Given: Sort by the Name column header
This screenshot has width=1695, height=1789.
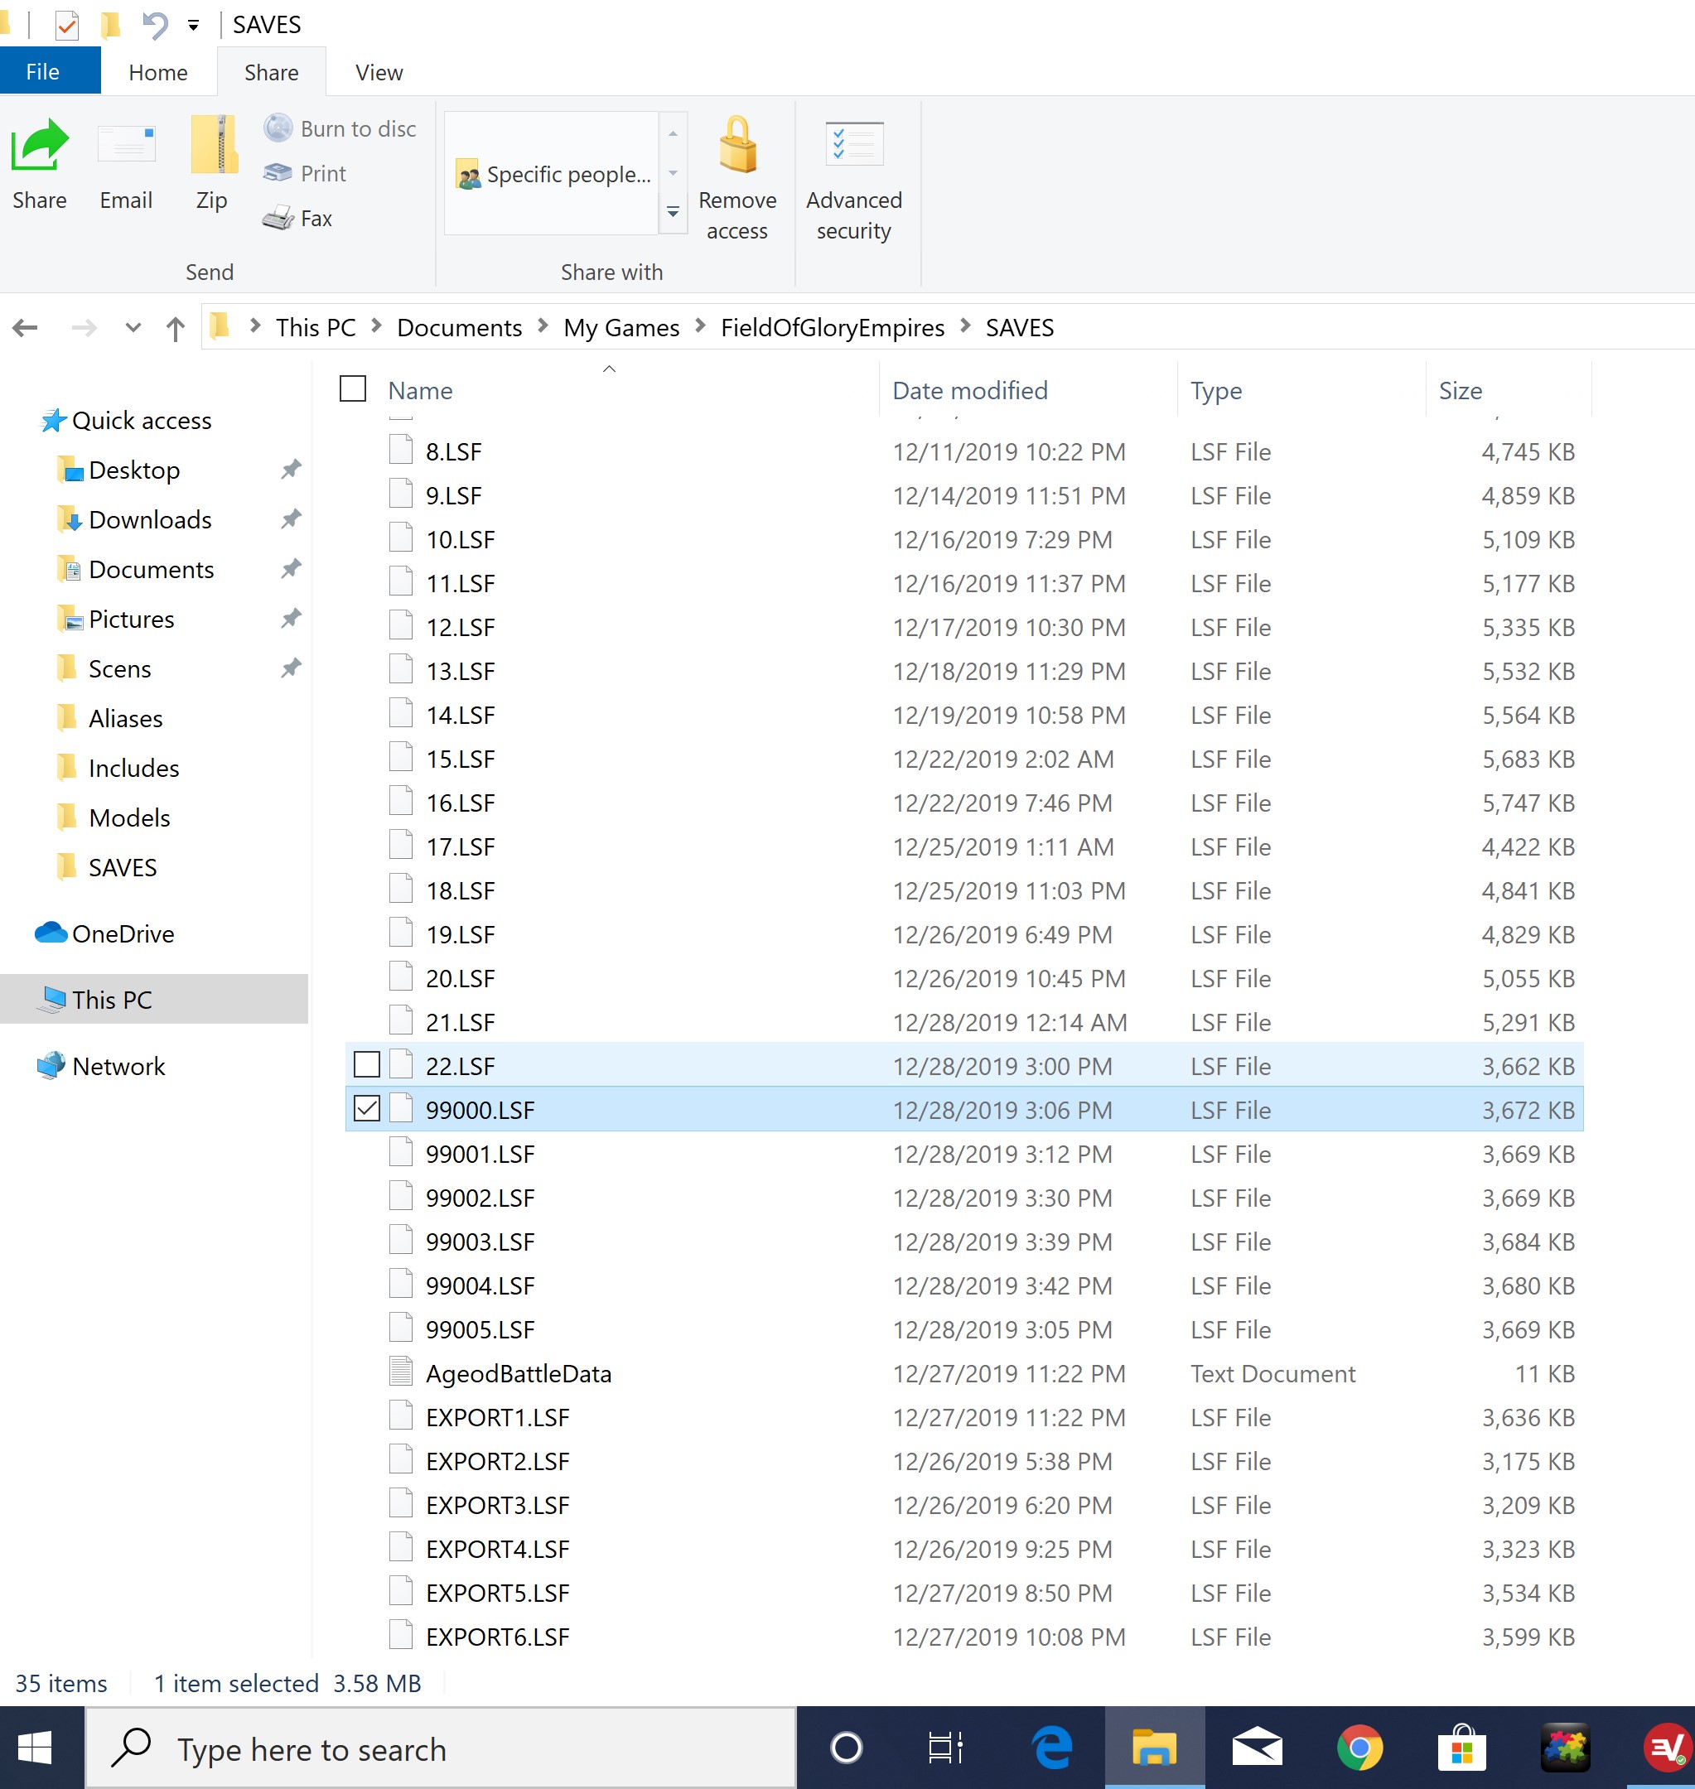Looking at the screenshot, I should click(421, 390).
